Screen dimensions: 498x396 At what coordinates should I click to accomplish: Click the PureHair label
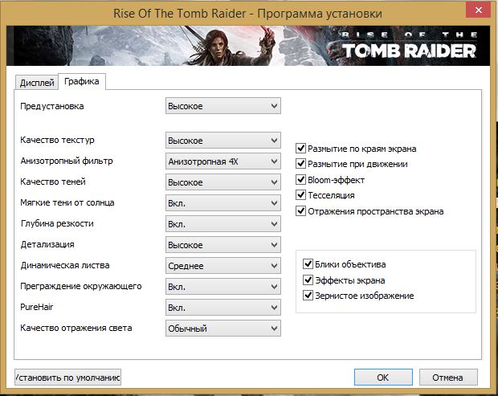point(36,307)
